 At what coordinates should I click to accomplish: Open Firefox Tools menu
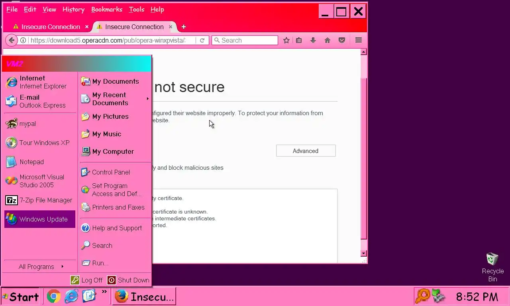[x=137, y=10]
